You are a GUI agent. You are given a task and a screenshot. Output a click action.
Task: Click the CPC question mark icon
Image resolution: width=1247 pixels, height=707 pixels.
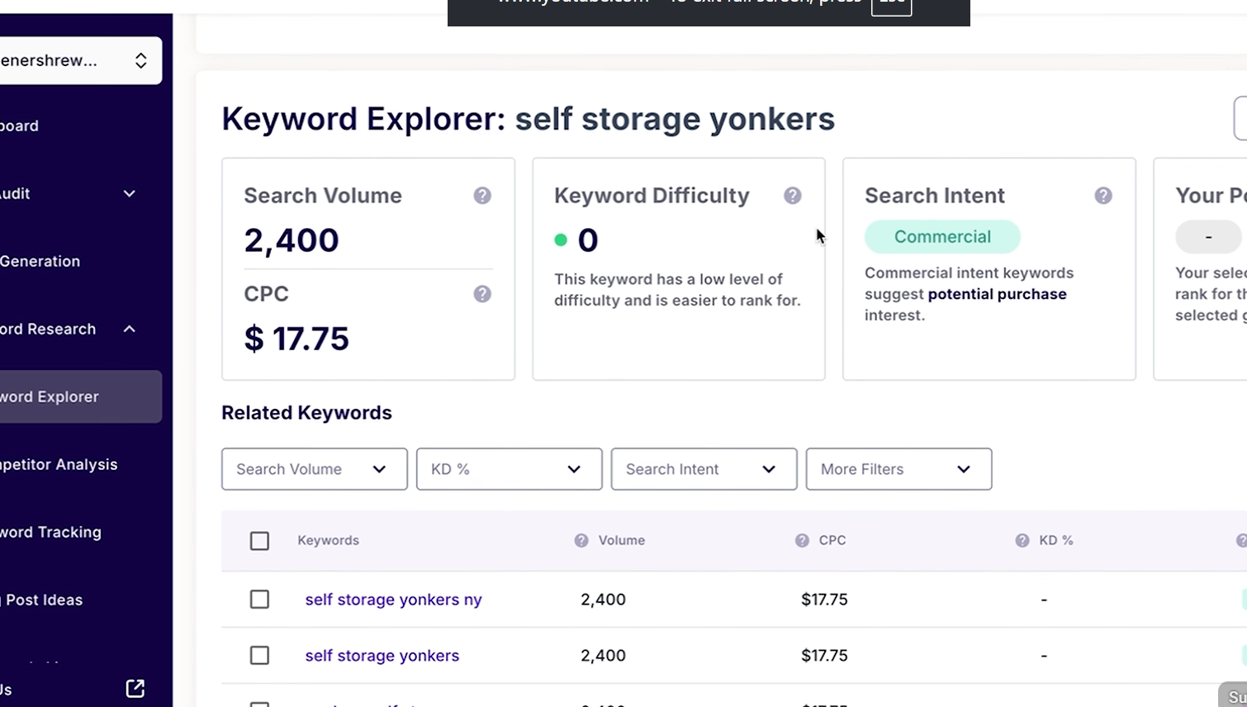pos(482,293)
